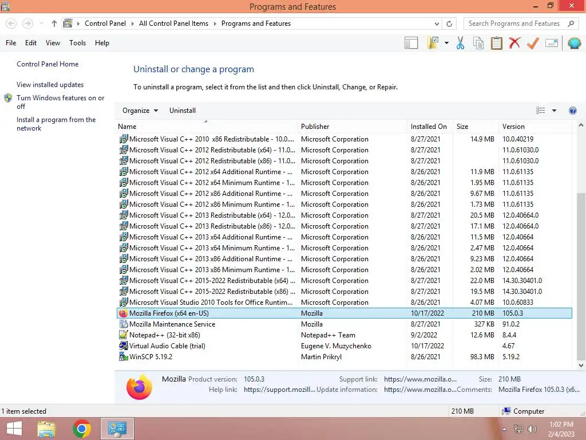586x440 pixels.
Task: Click the envelope toolbar icon
Action: click(x=552, y=43)
